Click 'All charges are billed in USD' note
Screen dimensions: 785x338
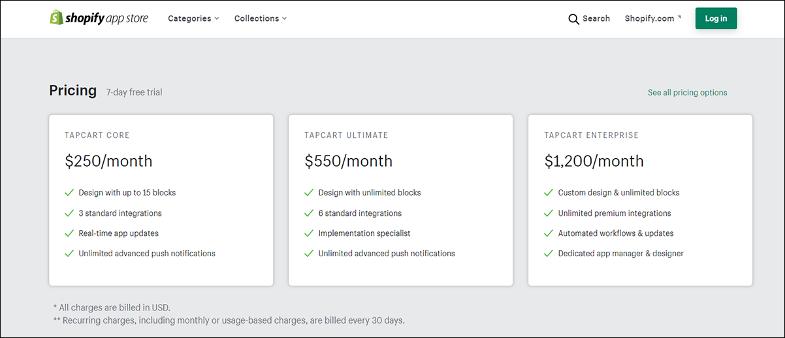pos(112,307)
